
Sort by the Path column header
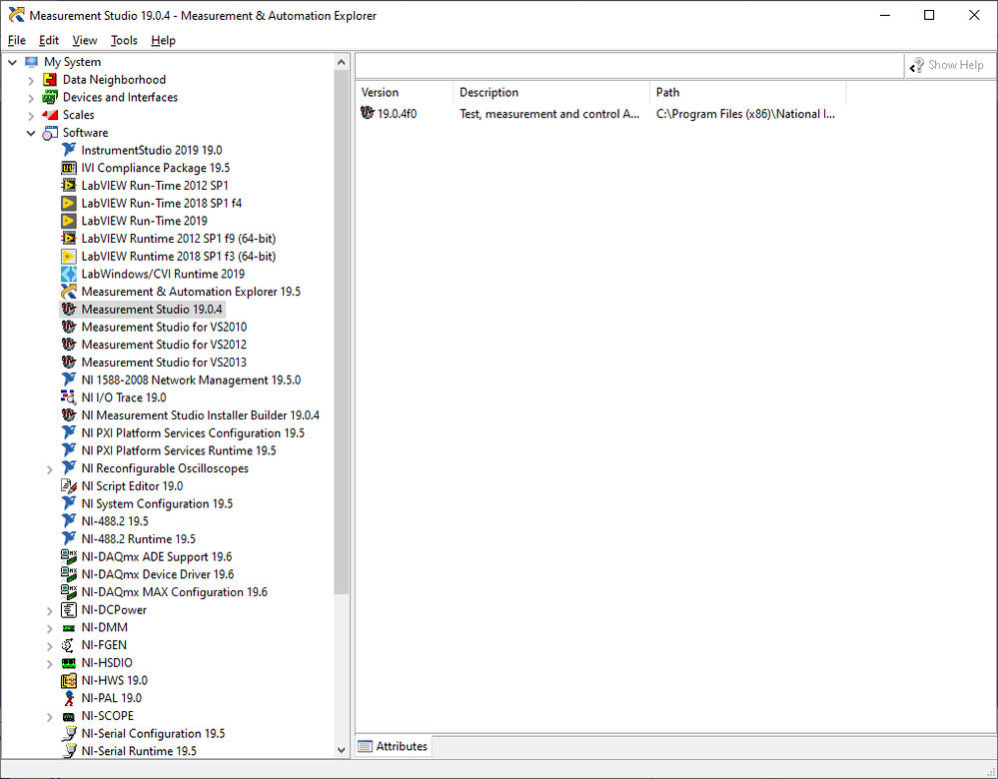748,92
